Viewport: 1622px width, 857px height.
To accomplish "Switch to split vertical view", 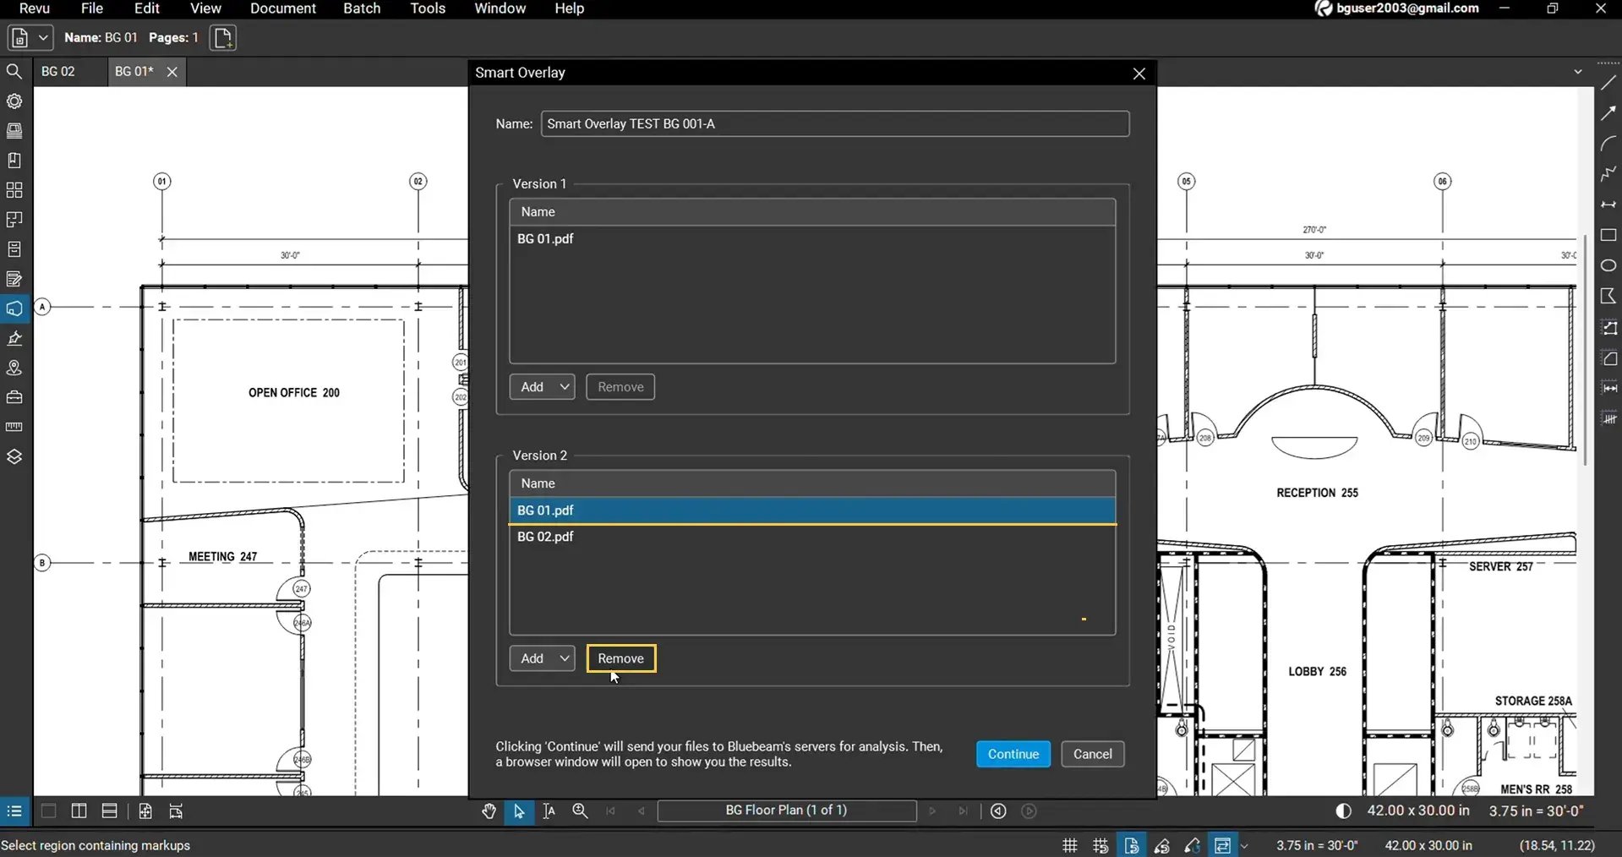I will (x=79, y=811).
